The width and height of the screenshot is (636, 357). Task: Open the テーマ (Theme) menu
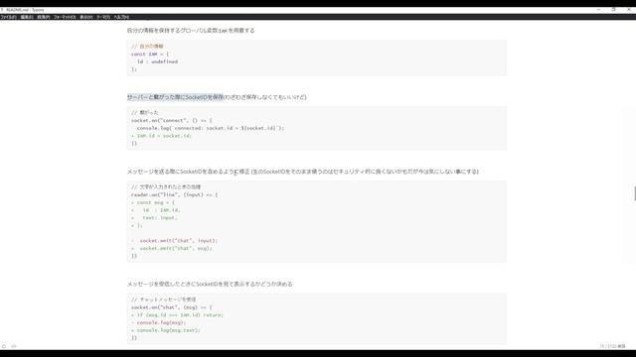pyautogui.click(x=103, y=17)
